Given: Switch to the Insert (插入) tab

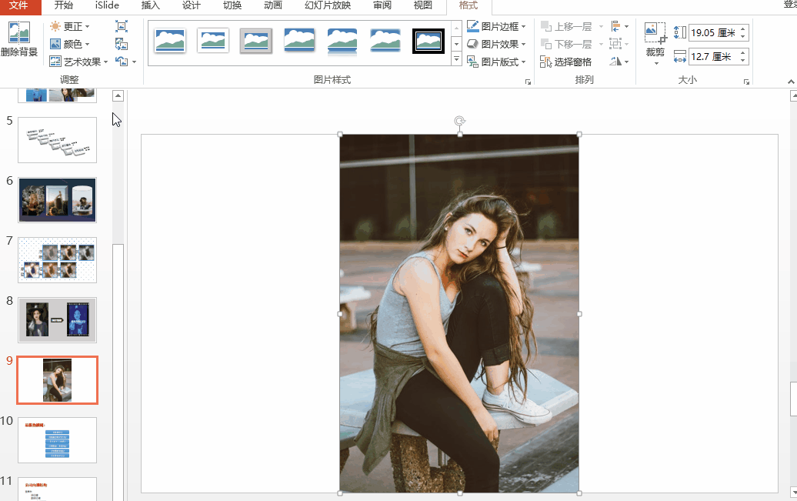Looking at the screenshot, I should click(x=151, y=5).
